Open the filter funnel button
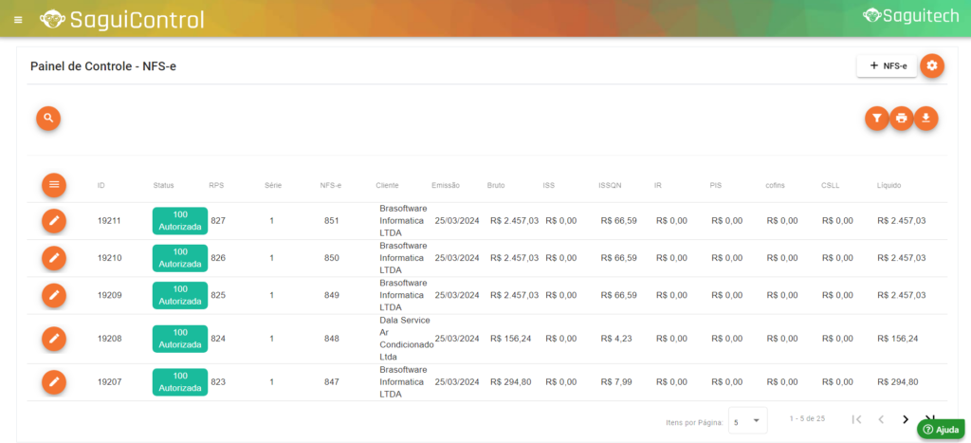 pyautogui.click(x=876, y=119)
